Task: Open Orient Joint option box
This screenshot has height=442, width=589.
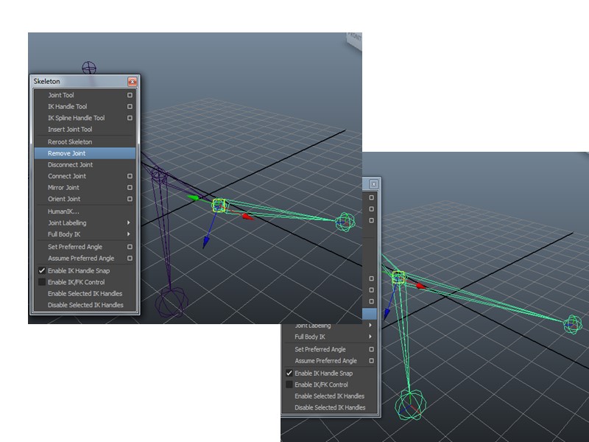Action: point(130,199)
